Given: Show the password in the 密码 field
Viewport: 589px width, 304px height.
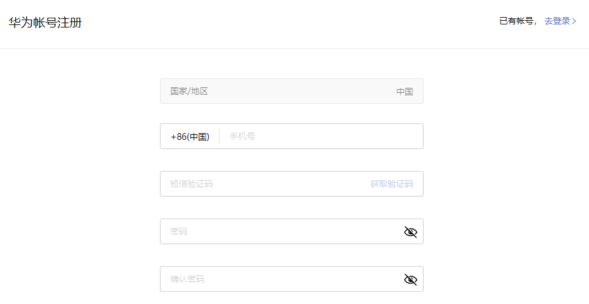Looking at the screenshot, I should coord(410,232).
